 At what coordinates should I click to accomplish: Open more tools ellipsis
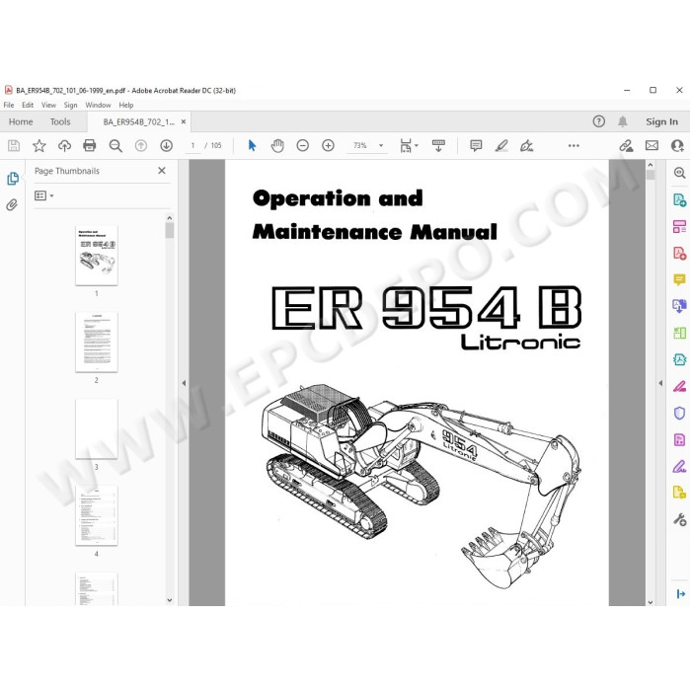click(574, 145)
